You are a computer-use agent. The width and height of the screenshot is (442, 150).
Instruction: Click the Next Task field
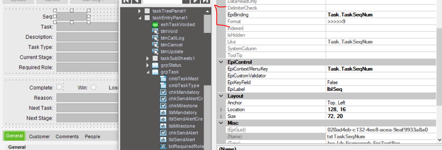(x=87, y=108)
